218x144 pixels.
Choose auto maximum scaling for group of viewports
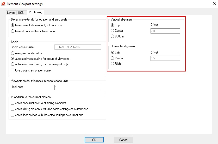(40, 59)
